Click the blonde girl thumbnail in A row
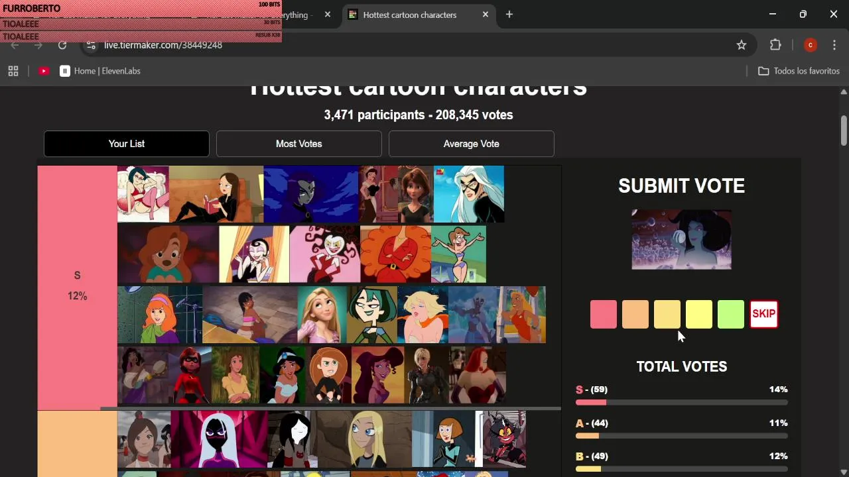Image resolution: width=849 pixels, height=477 pixels. pos(364,439)
